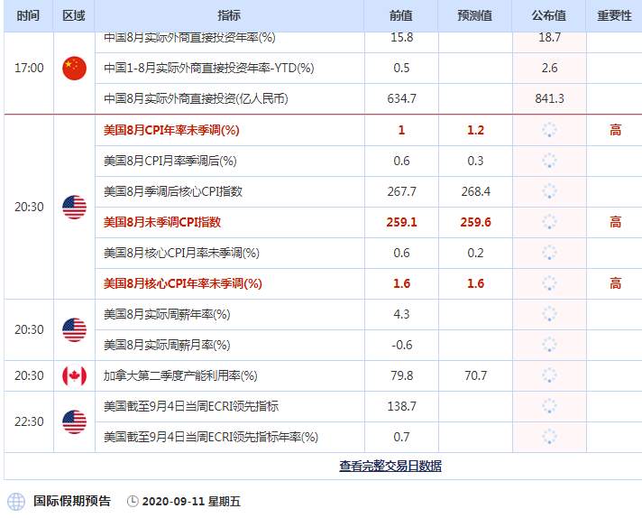Click 高 importance for 美国8月核心CPI年率未季调
The height and width of the screenshot is (518, 642).
pos(615,283)
